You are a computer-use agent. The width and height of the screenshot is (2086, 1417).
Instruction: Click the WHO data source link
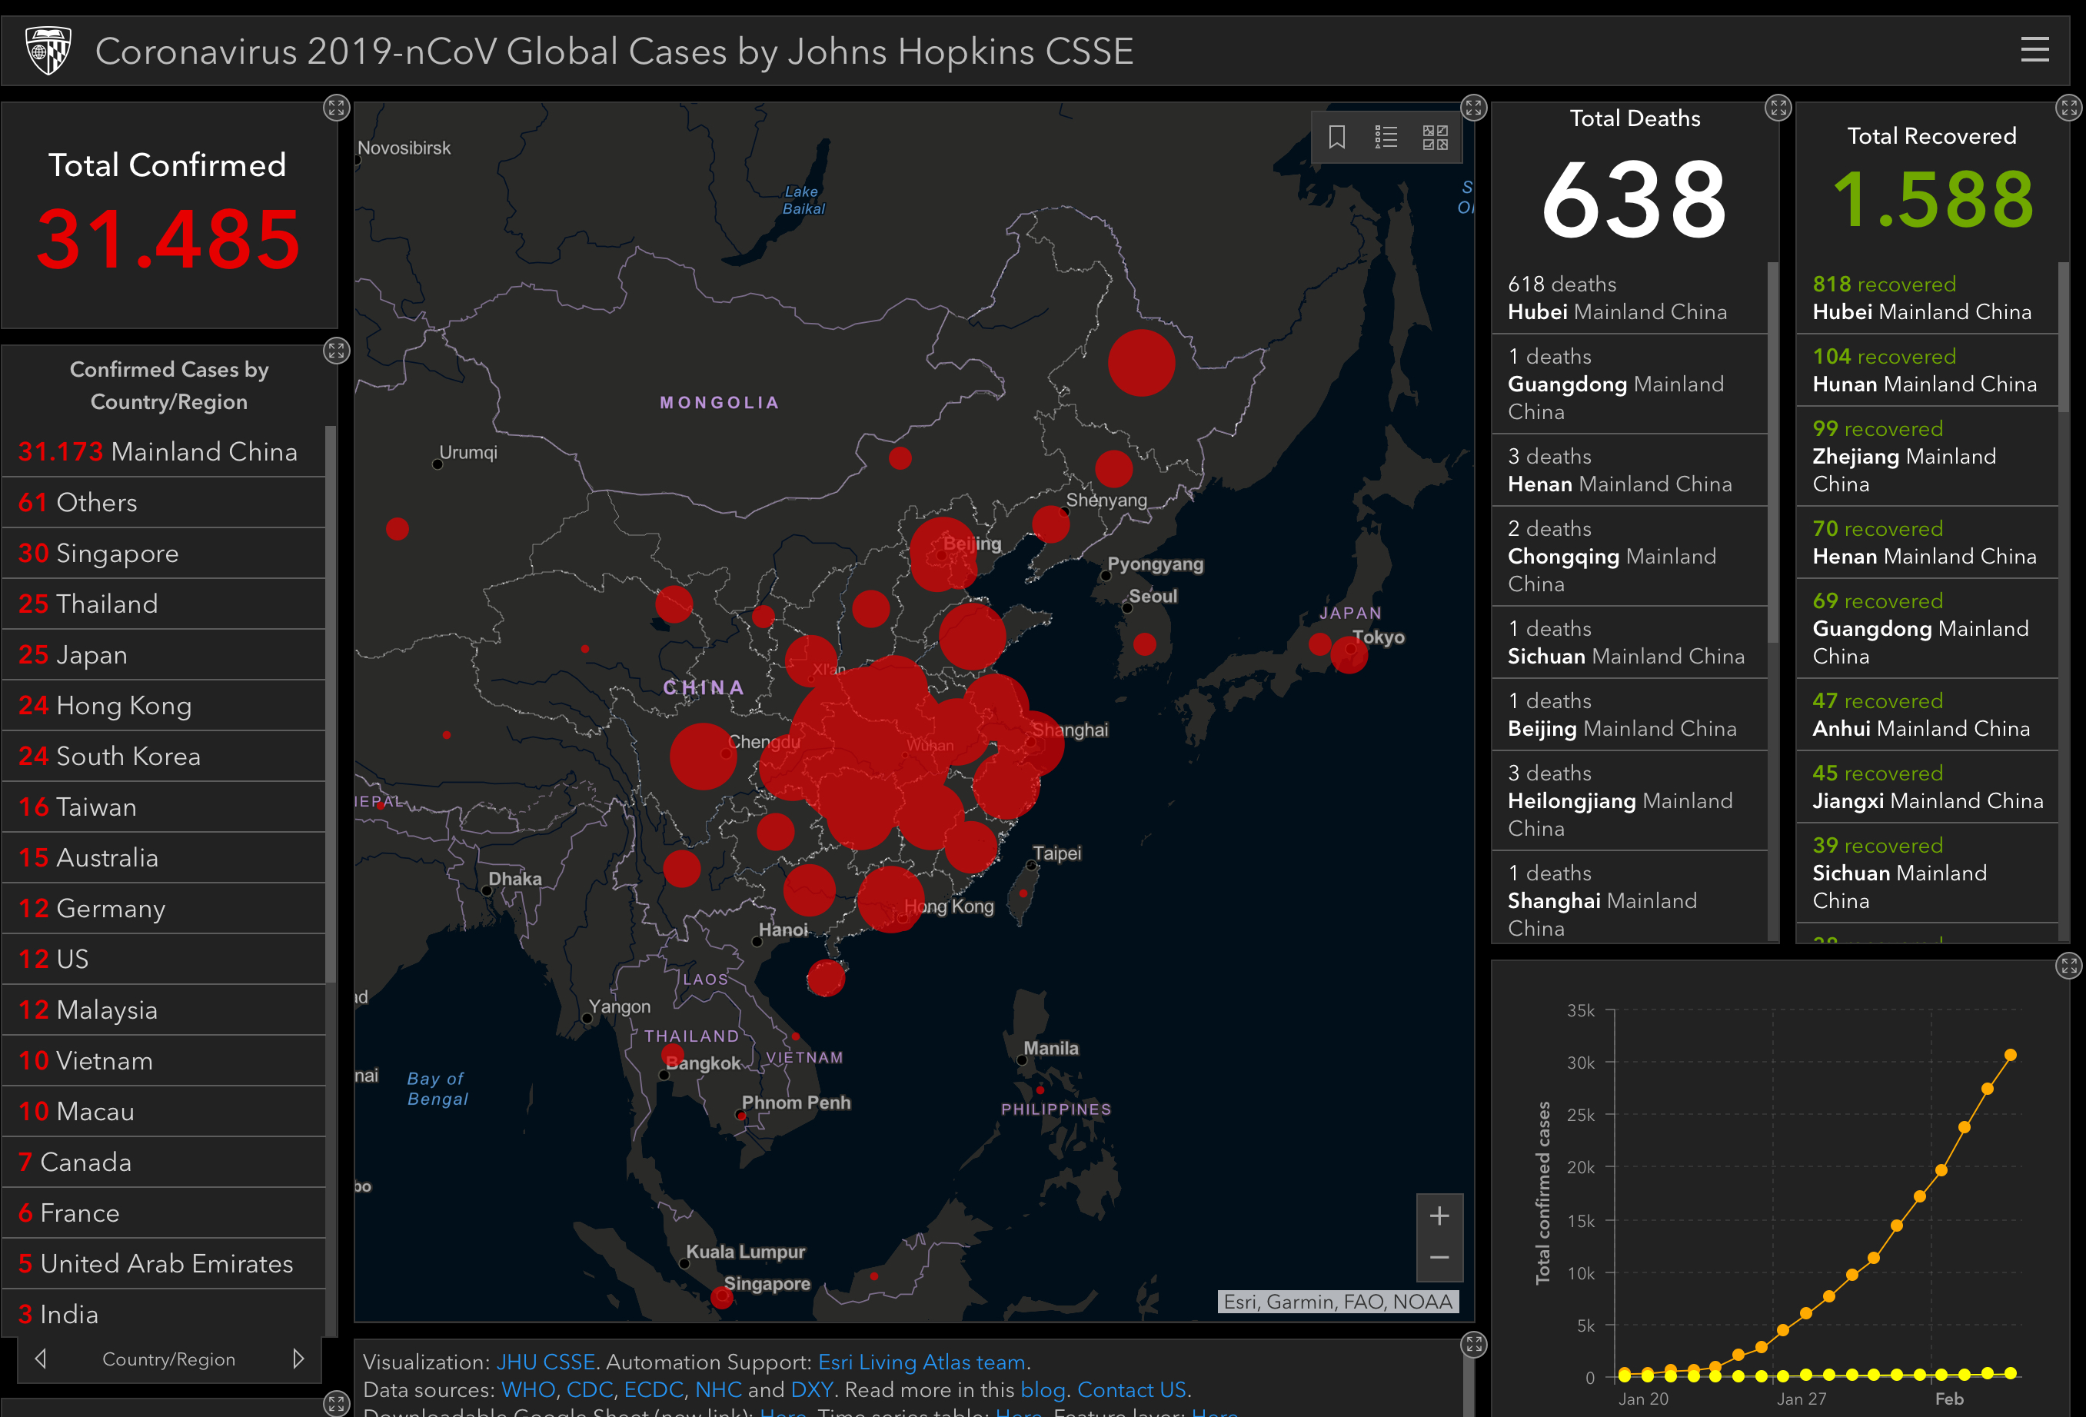point(527,1389)
